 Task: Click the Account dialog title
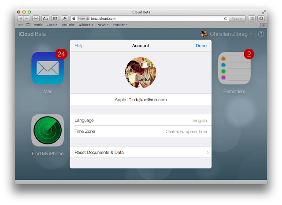pyautogui.click(x=141, y=46)
